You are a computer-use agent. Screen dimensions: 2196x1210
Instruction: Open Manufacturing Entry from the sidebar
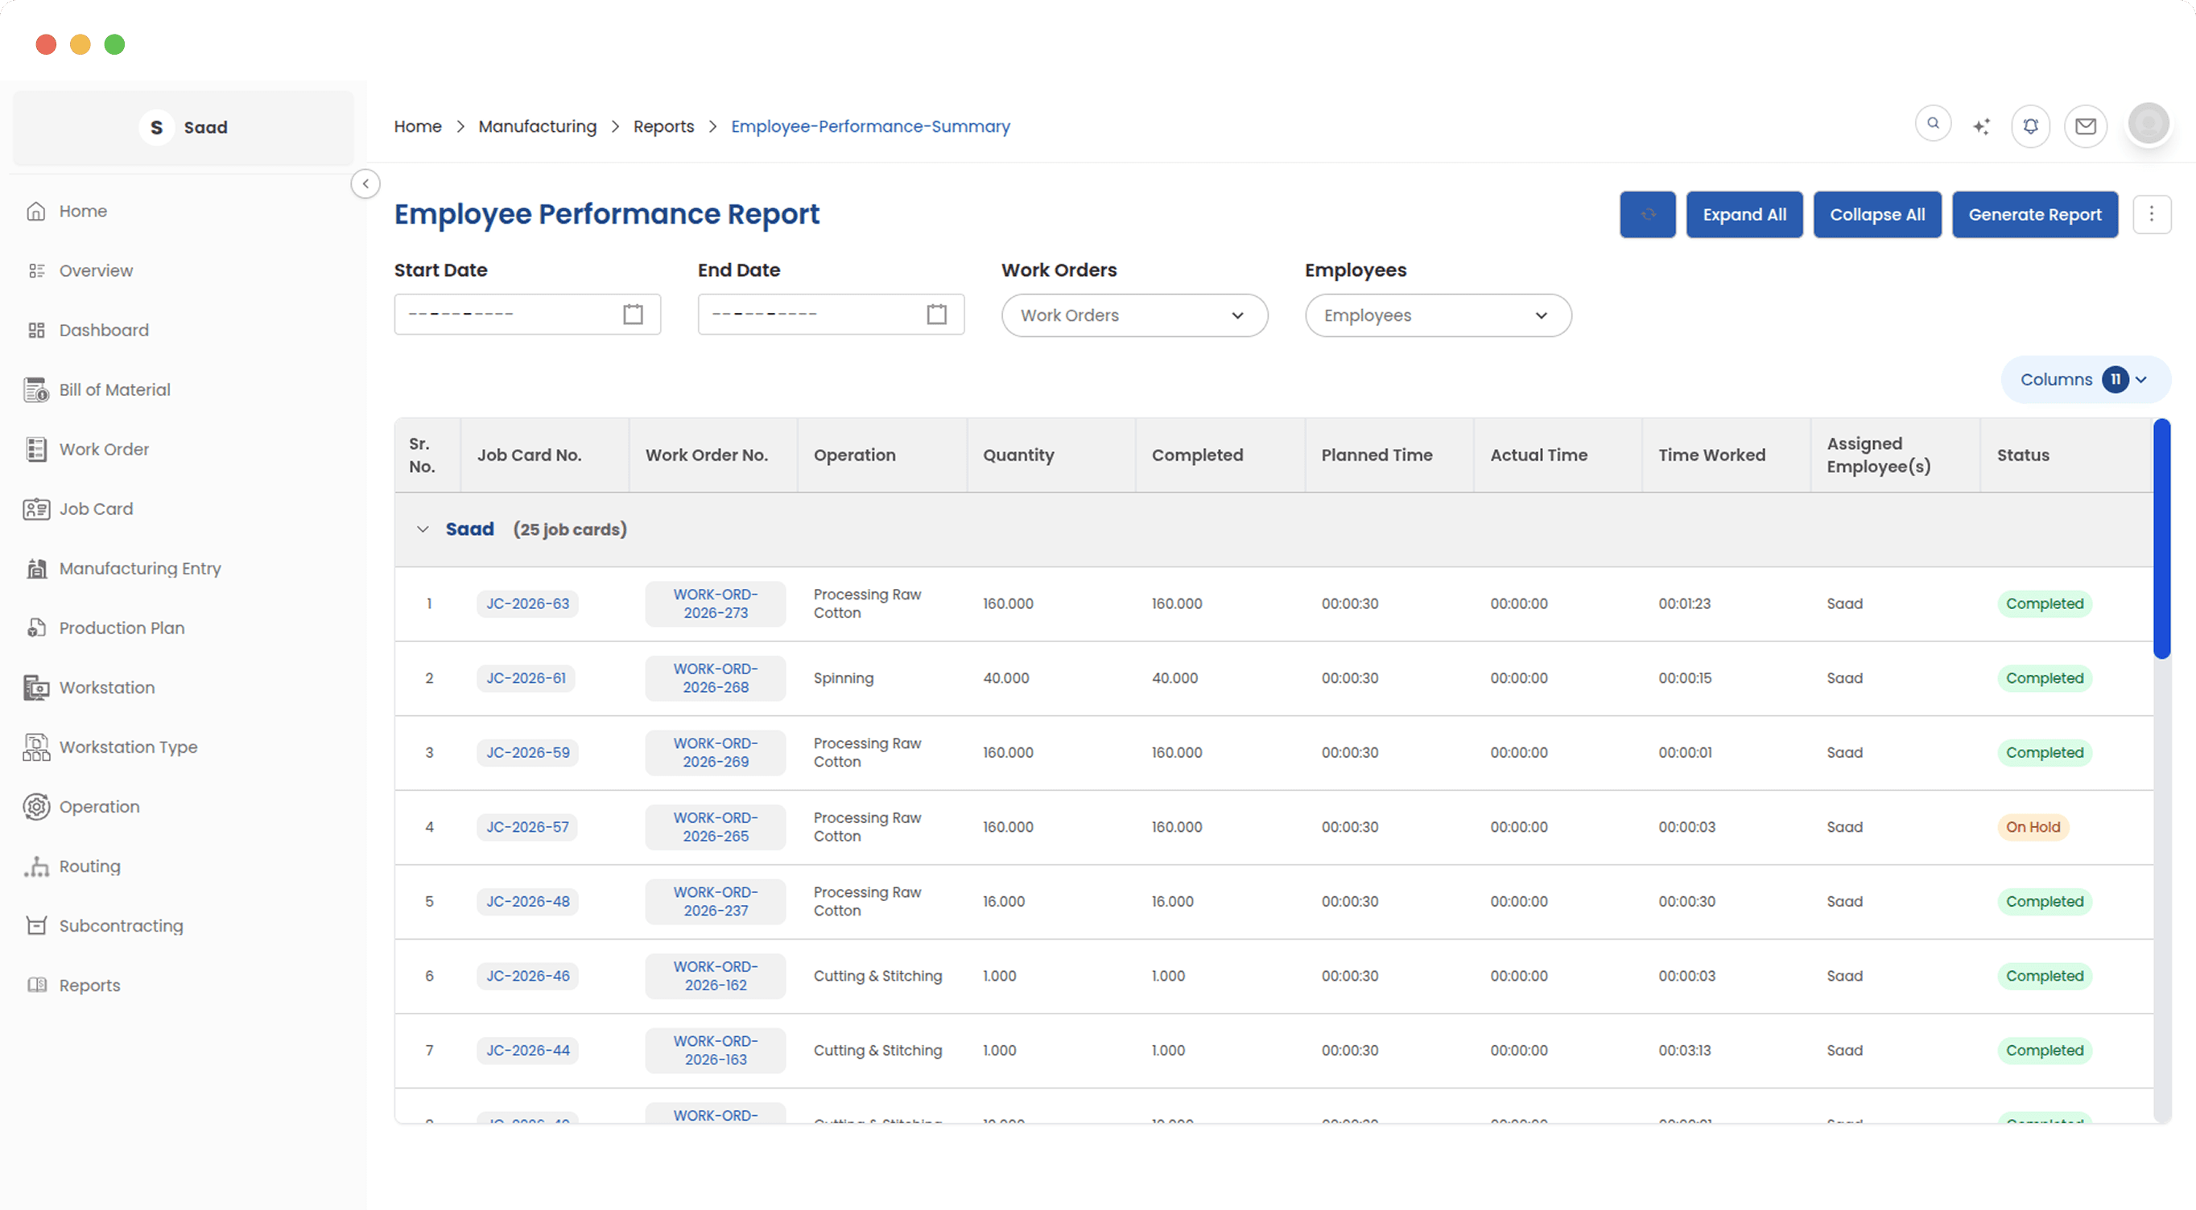[141, 568]
